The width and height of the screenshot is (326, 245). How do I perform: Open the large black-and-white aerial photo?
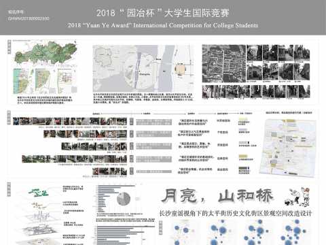tap(223, 63)
